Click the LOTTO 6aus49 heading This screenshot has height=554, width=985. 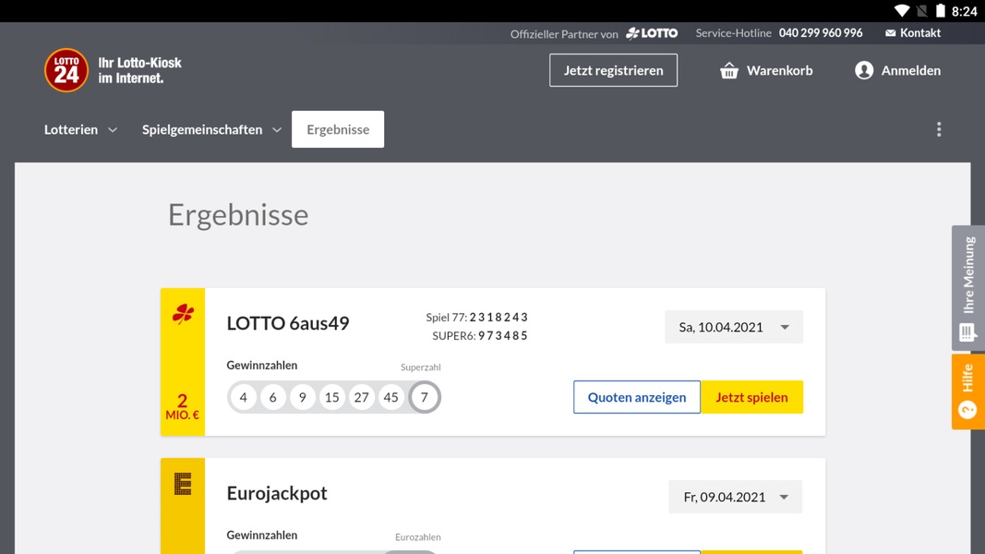coord(288,323)
